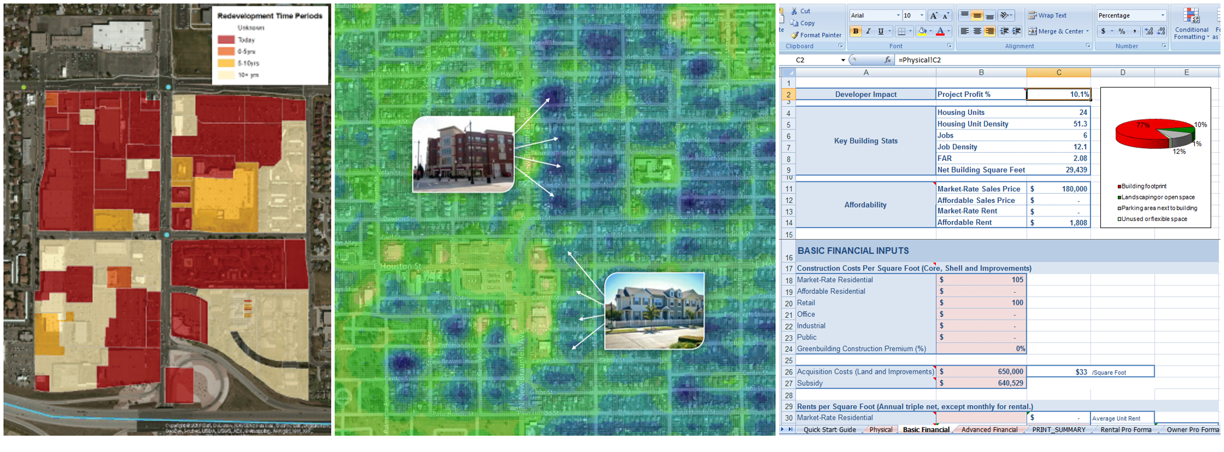Open the Merge & Center dropdown arrow
This screenshot has width=1224, height=452.
pyautogui.click(x=1088, y=31)
